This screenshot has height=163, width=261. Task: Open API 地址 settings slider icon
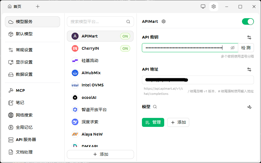click(x=249, y=70)
